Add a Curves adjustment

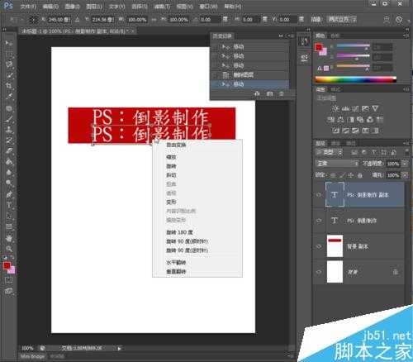[x=355, y=108]
